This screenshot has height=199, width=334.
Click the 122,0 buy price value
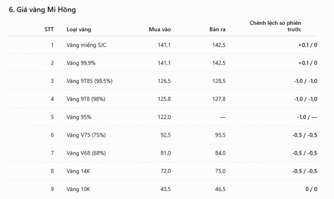click(x=164, y=117)
